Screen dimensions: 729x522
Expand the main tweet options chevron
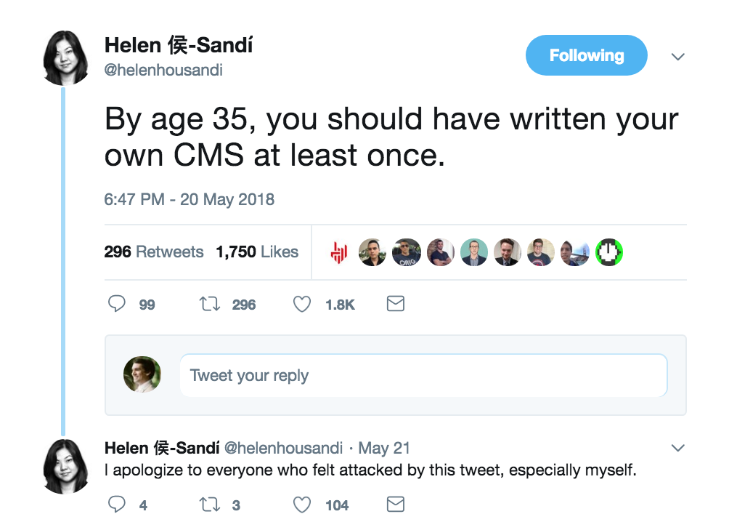click(x=678, y=56)
